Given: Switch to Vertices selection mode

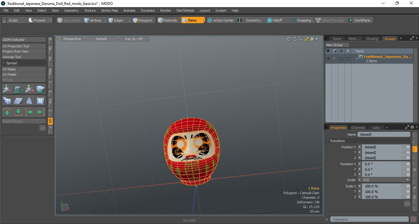Looking at the screenshot, I should (x=95, y=20).
